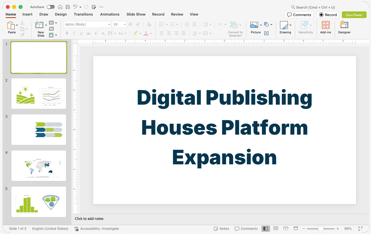Switch to the Transitions tab

click(x=83, y=14)
